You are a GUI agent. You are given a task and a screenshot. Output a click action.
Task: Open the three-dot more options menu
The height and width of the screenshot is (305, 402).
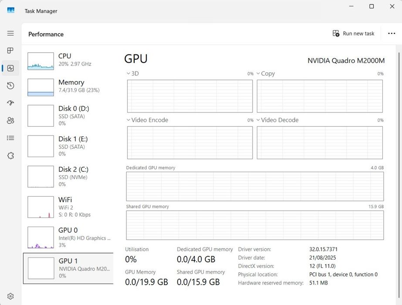tap(391, 34)
